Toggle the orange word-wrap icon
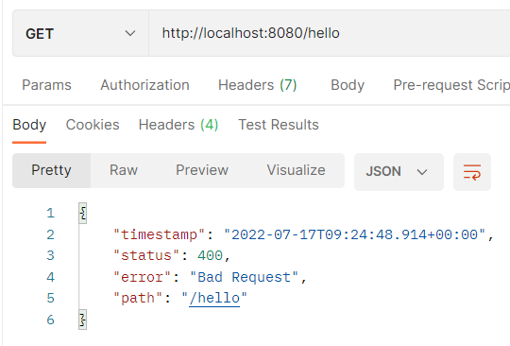510x346 pixels. point(472,172)
